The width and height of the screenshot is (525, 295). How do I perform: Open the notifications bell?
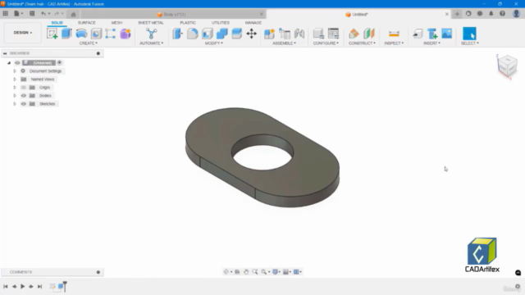491,14
